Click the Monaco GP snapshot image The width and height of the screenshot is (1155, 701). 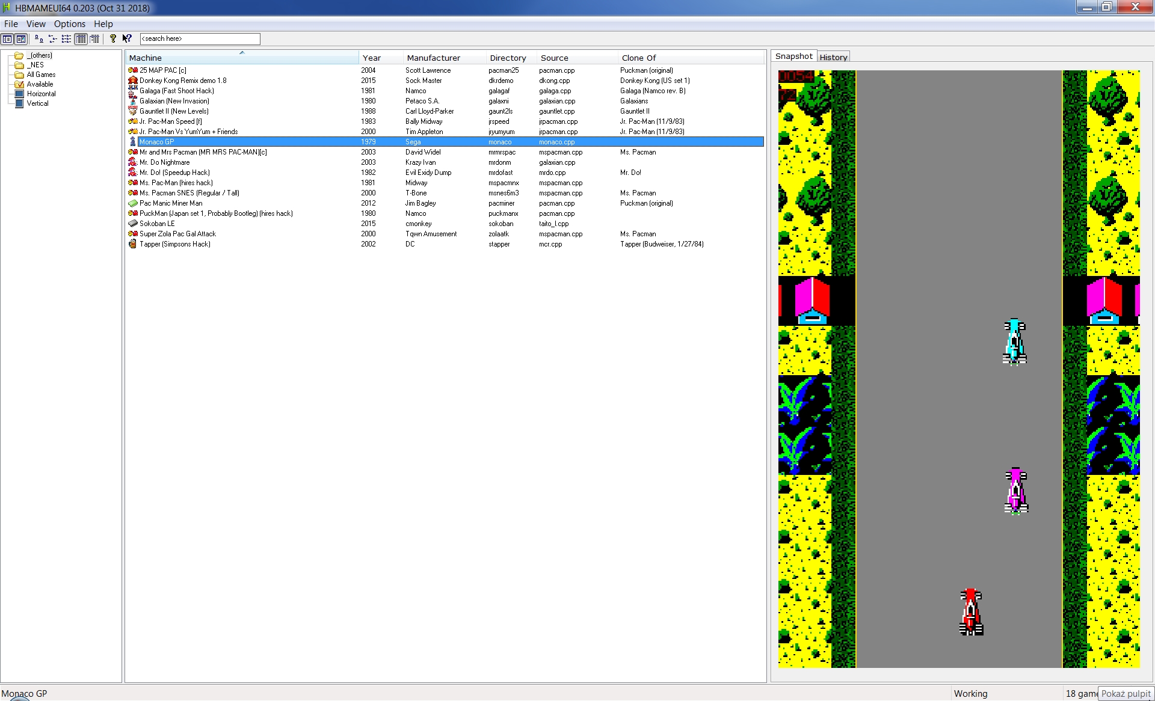point(959,369)
